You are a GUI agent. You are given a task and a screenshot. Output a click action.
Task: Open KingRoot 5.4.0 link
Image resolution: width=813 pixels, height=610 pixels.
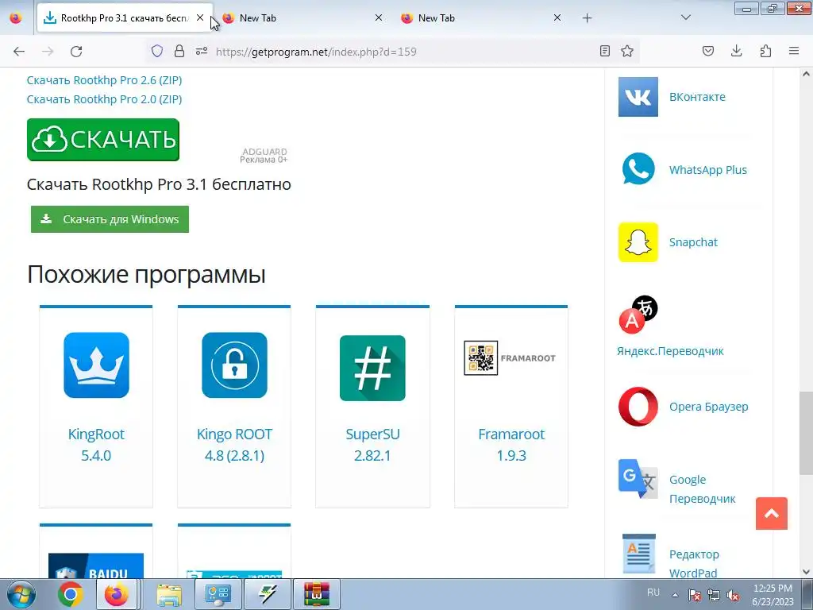(x=96, y=445)
